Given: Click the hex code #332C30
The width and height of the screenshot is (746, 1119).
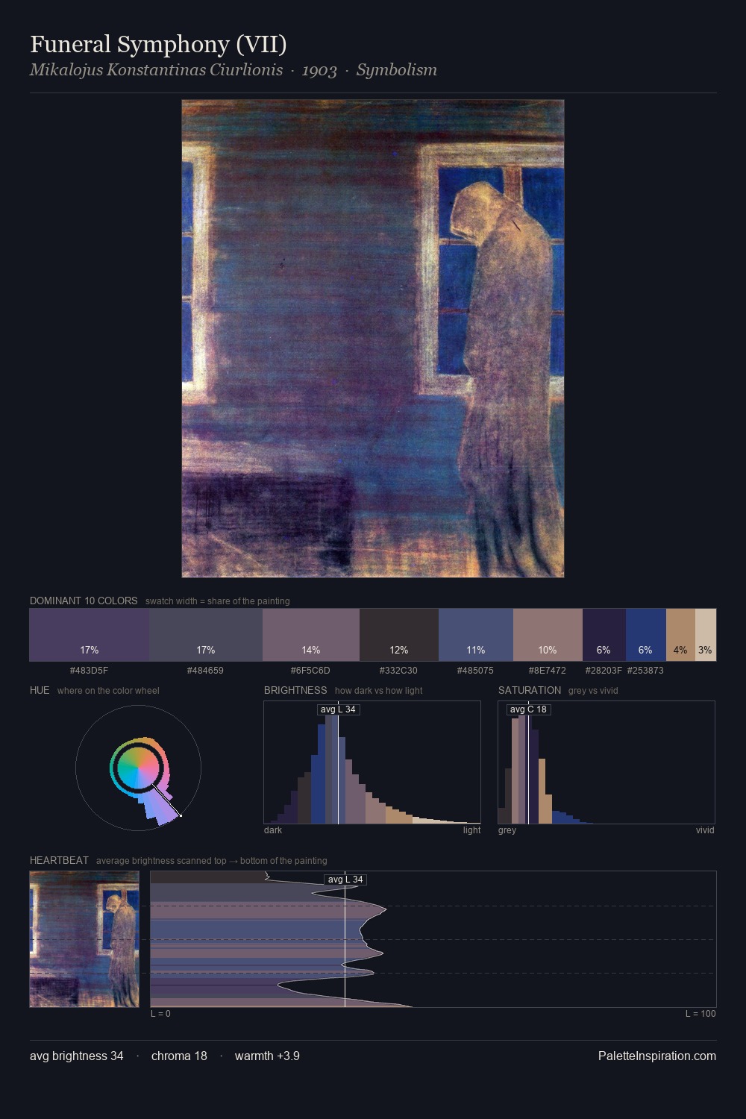Looking at the screenshot, I should tap(398, 670).
